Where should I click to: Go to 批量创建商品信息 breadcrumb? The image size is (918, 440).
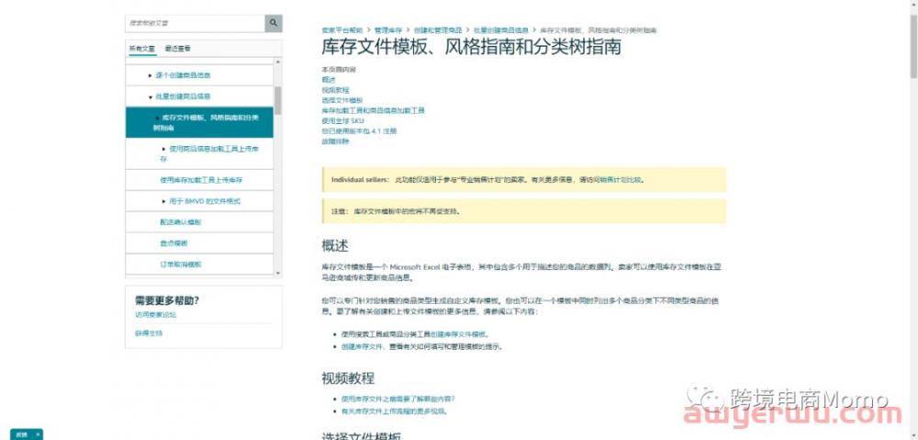501,30
